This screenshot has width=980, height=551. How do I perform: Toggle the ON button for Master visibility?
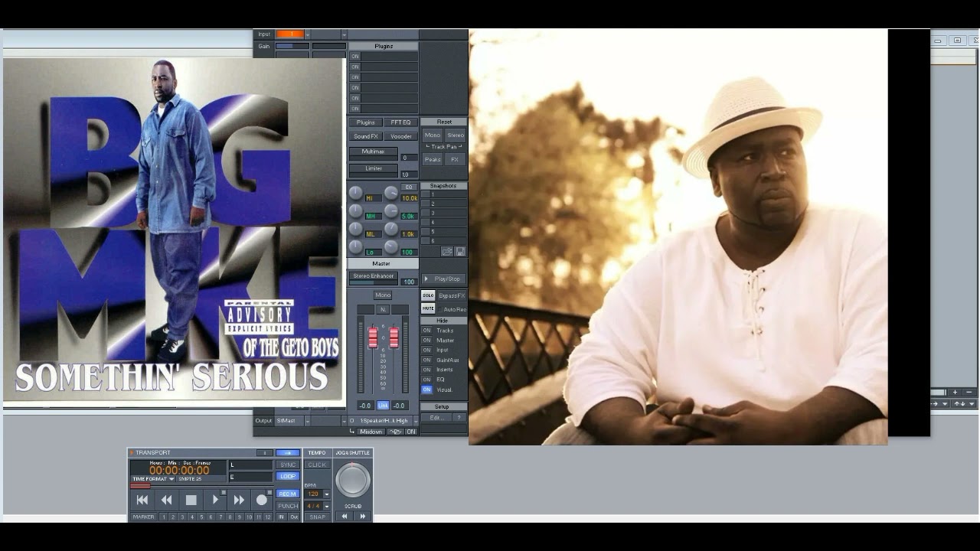427,341
